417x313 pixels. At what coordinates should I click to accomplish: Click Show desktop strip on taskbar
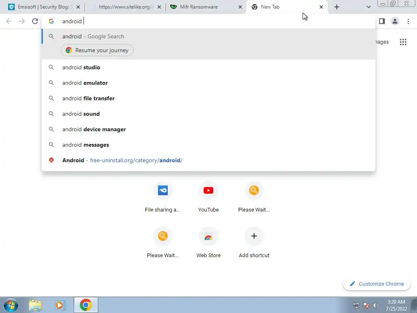tap(414, 305)
